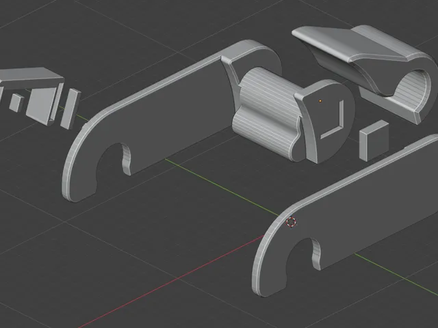Image resolution: width=438 pixels, height=328 pixels.
Task: Select the rounded end cap with square inset
Action: coord(327,120)
